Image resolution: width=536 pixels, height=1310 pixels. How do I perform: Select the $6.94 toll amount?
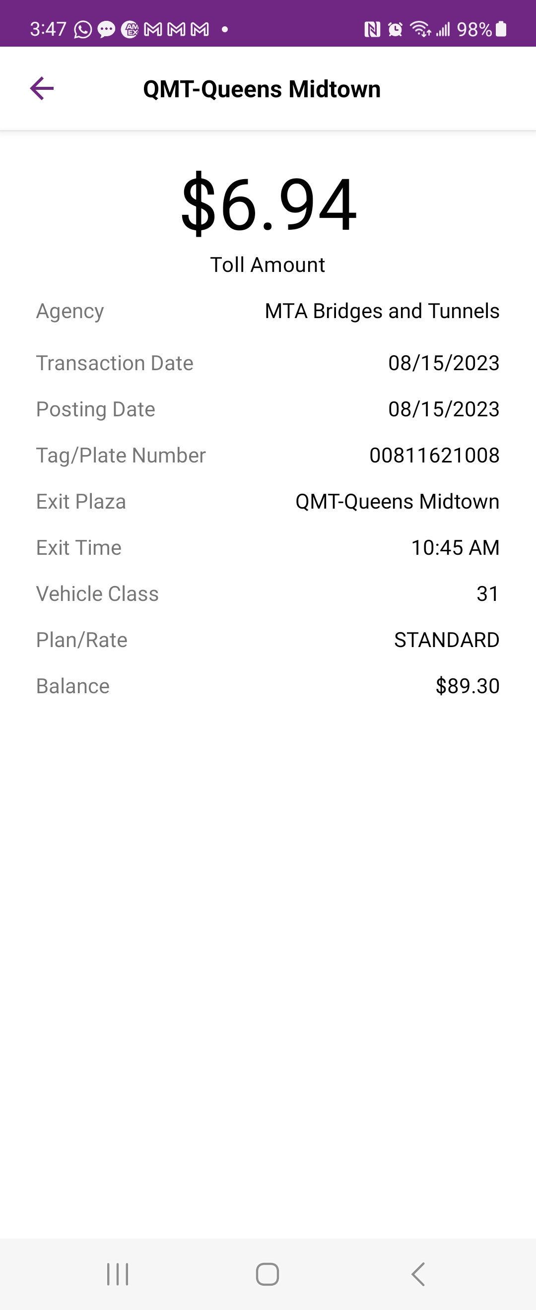268,203
